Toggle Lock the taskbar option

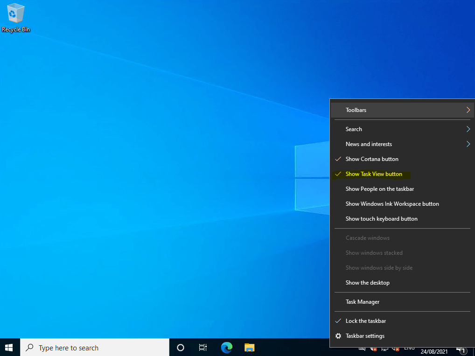tap(402, 321)
